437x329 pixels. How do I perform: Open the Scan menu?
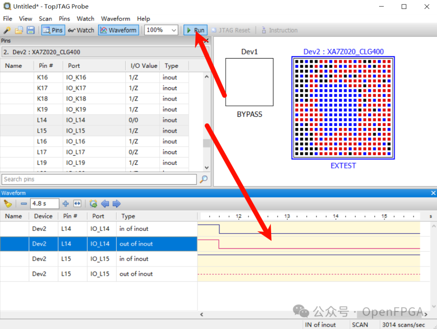click(45, 19)
